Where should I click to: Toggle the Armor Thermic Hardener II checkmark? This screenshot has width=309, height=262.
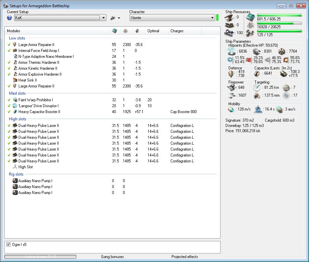pos(9,62)
